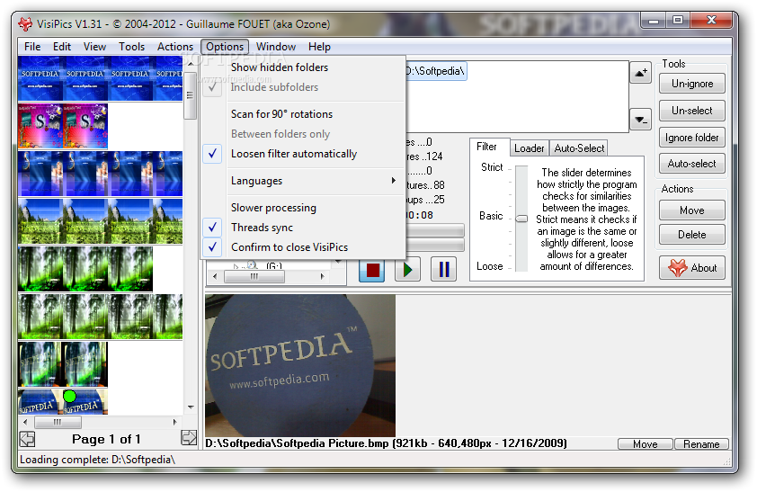Click the filter strictness slider handle
The height and width of the screenshot is (492, 757).
[x=521, y=218]
